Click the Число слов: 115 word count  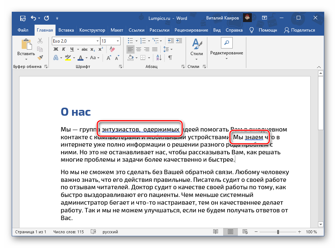[69, 232]
